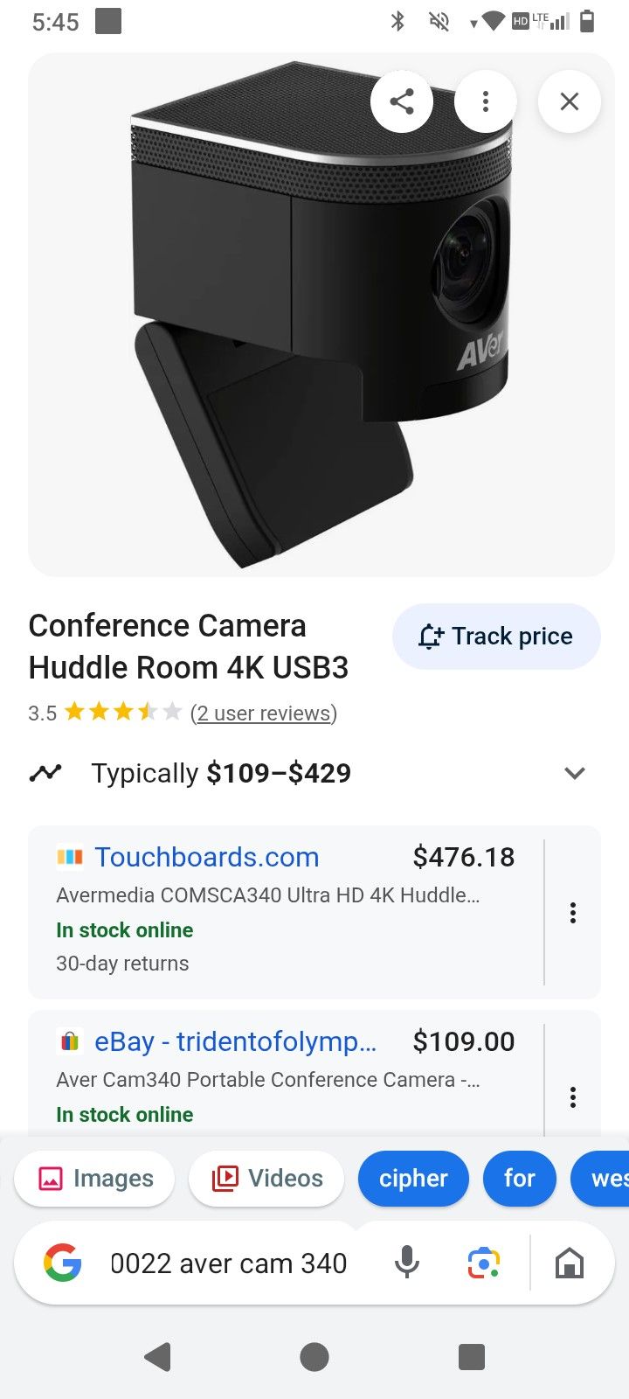Switch to the Videos filter
The image size is (629, 1399).
point(266,1179)
